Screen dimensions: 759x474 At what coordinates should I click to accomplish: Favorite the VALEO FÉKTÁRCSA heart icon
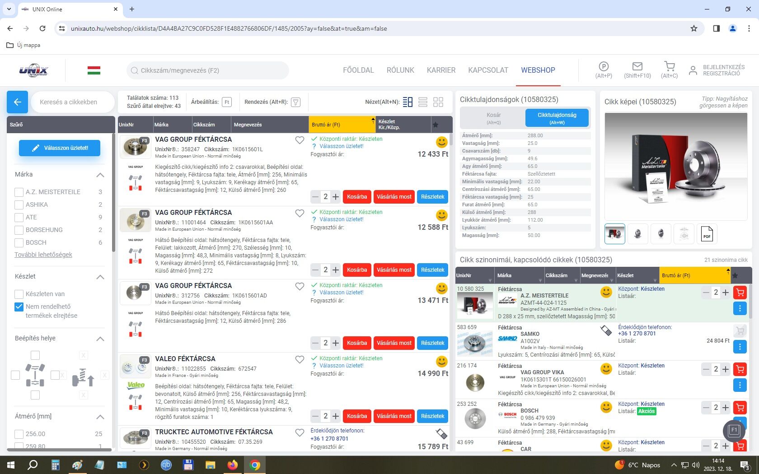pos(300,360)
